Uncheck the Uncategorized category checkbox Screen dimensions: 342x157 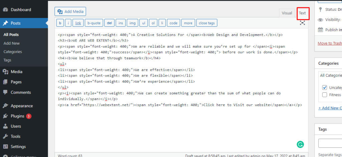(x=325, y=88)
